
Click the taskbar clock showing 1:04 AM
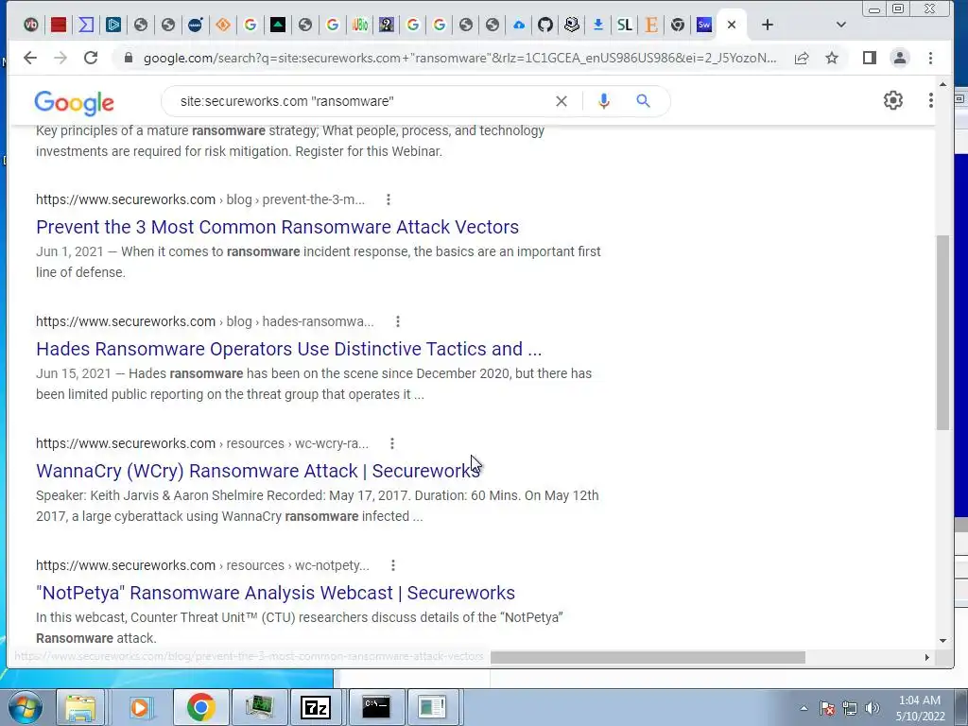coord(920,708)
